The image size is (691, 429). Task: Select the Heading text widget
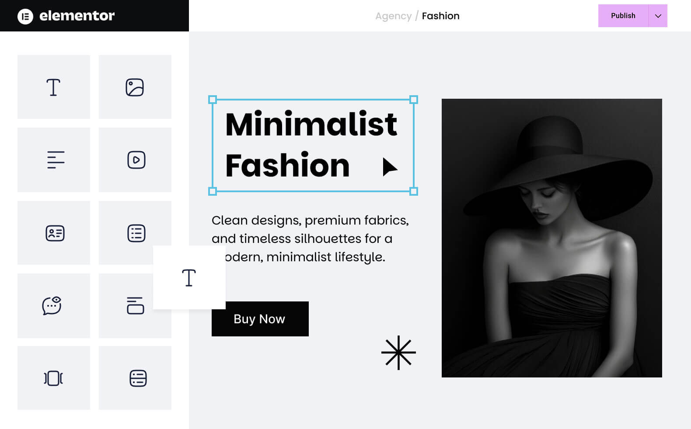pyautogui.click(x=54, y=87)
